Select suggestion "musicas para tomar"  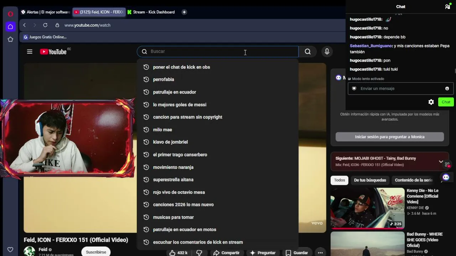[x=218, y=217]
